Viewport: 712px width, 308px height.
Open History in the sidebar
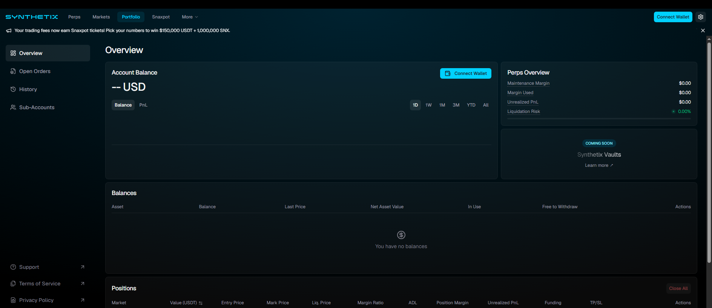(x=48, y=89)
